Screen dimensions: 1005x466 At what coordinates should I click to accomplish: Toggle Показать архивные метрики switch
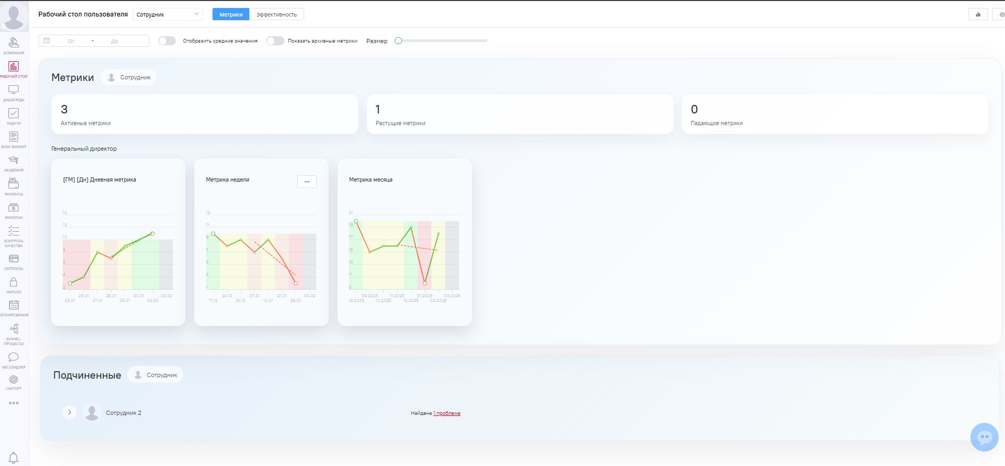275,41
